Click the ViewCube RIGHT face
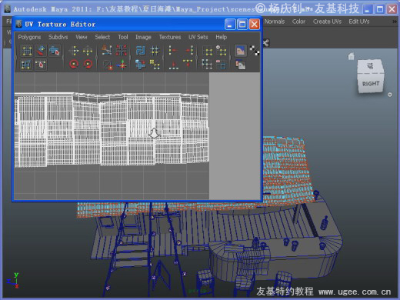This screenshot has height=300, width=400. point(371,84)
